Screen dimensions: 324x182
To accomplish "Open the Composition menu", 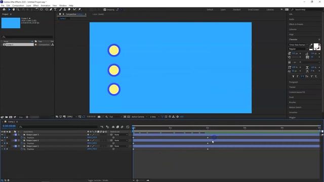I will 18,6.
